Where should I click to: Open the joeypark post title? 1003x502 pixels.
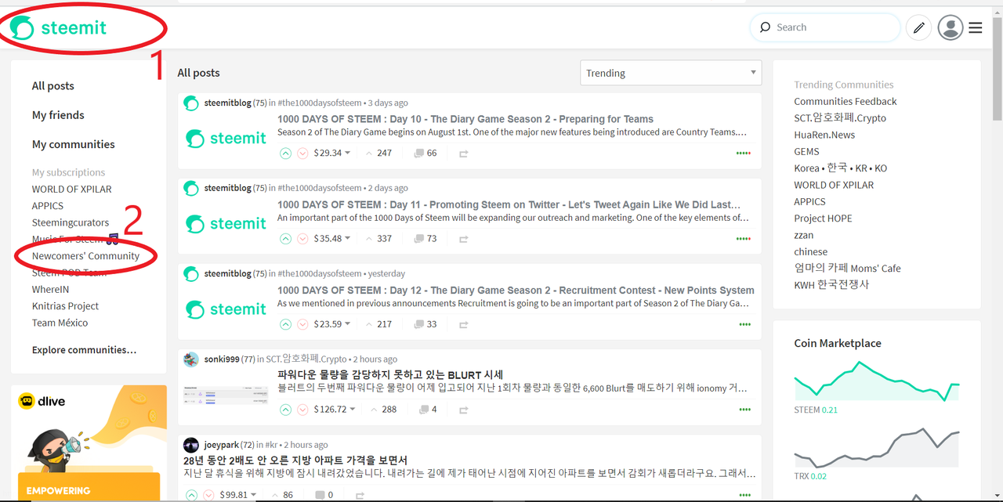[295, 460]
